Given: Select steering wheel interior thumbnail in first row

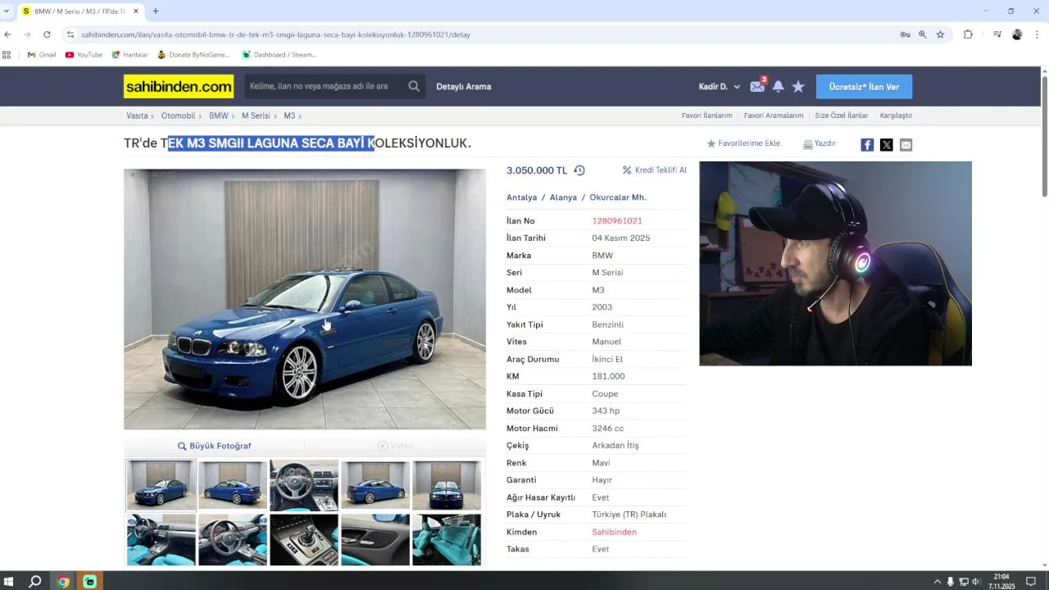Looking at the screenshot, I should [x=304, y=485].
